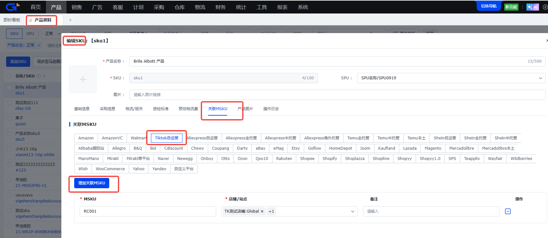The height and width of the screenshot is (238, 548).
Task: Open the 产品 menu in the top bar
Action: (x=56, y=7)
